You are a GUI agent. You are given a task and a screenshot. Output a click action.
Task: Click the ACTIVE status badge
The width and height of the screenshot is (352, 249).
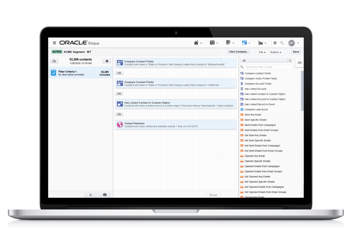[57, 52]
